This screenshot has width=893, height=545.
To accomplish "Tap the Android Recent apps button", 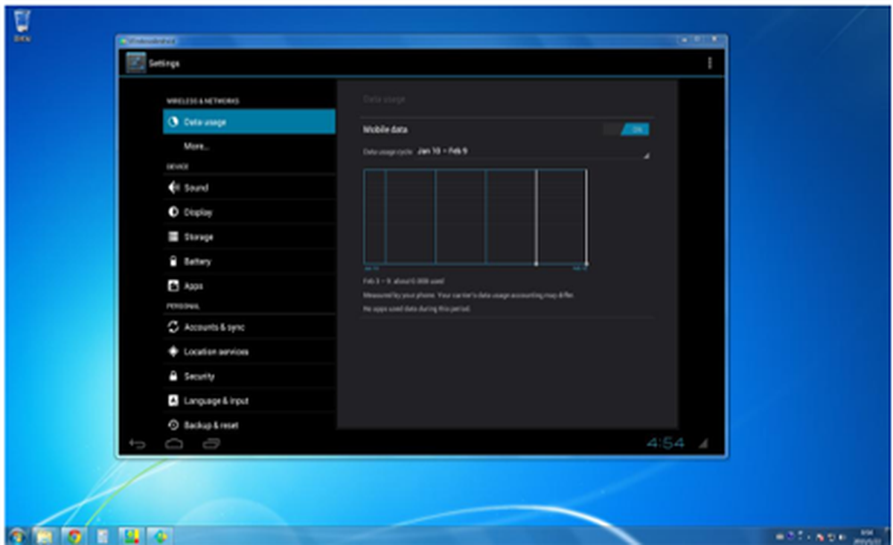I will [211, 444].
